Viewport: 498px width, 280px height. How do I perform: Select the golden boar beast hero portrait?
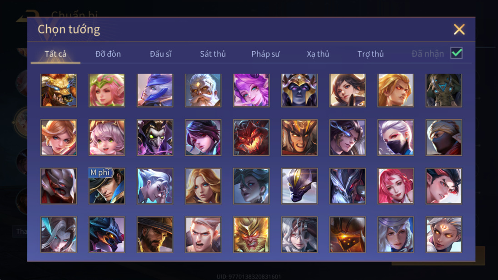click(59, 90)
